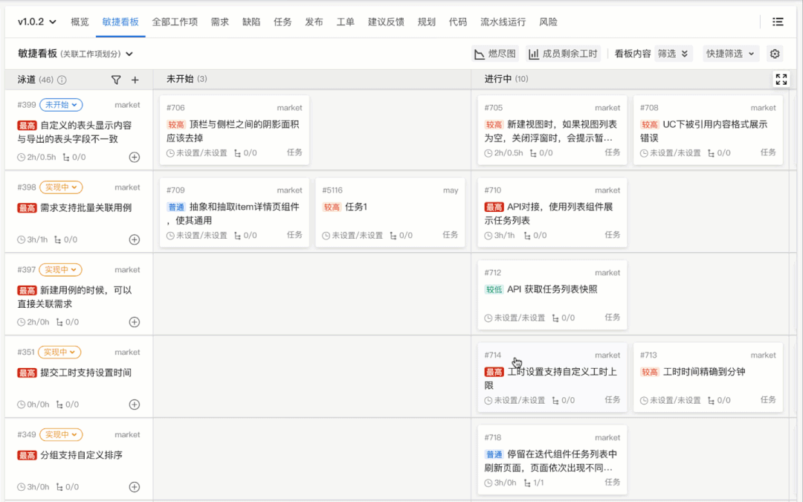803x502 pixels.
Task: Toggle fullscreen board view icon
Action: 781,80
